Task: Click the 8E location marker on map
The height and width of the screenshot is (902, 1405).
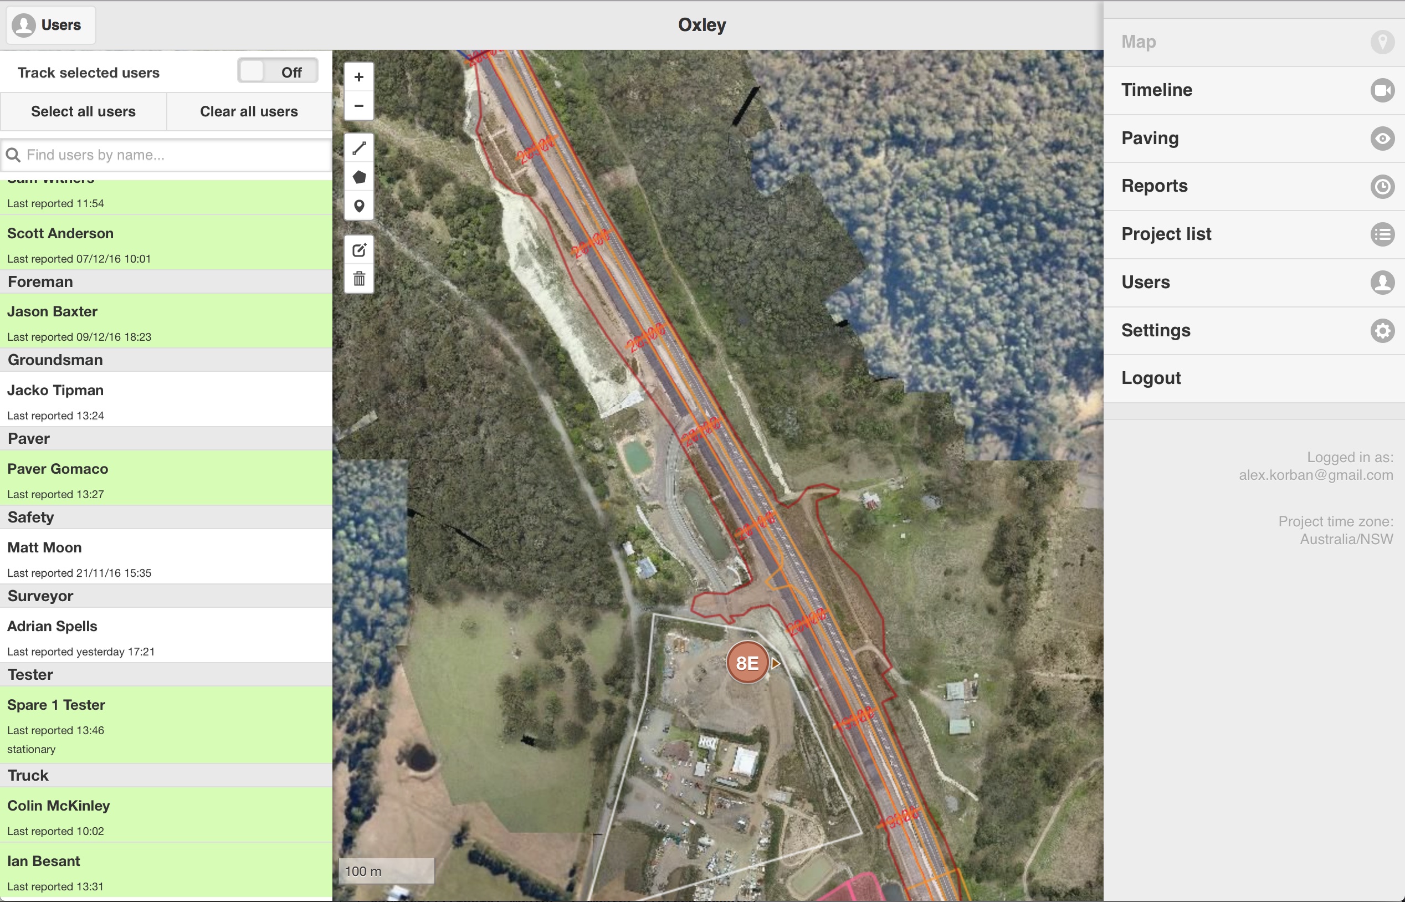Action: click(747, 663)
